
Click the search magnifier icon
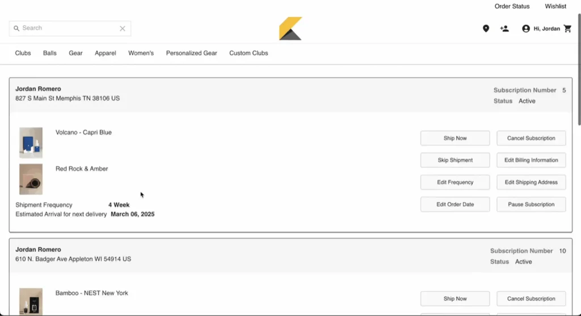(16, 28)
